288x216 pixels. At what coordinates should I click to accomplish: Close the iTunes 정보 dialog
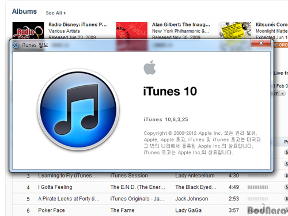point(261,43)
